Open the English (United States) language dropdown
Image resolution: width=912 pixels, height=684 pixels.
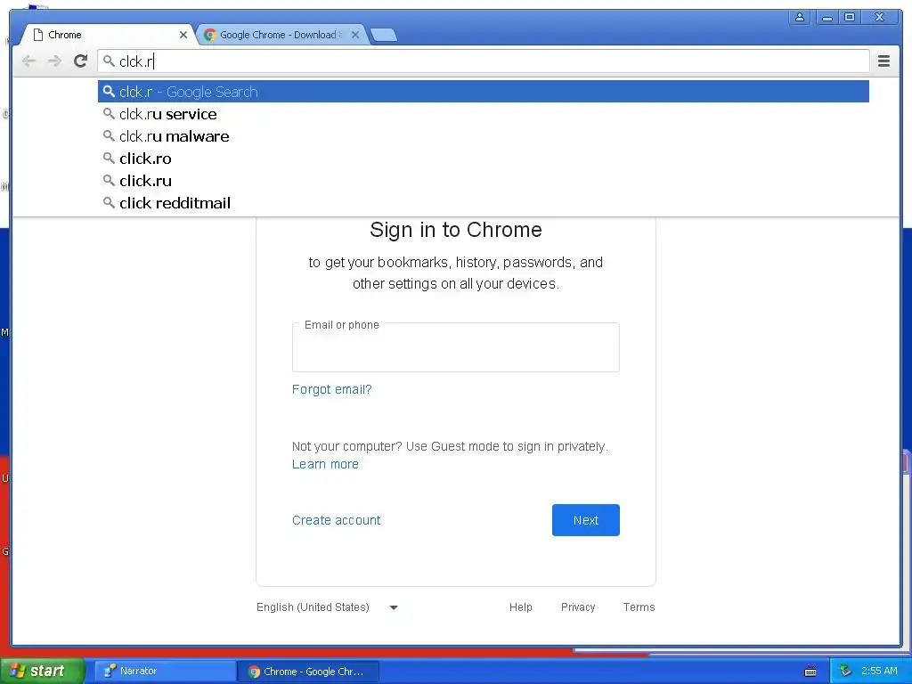point(328,607)
